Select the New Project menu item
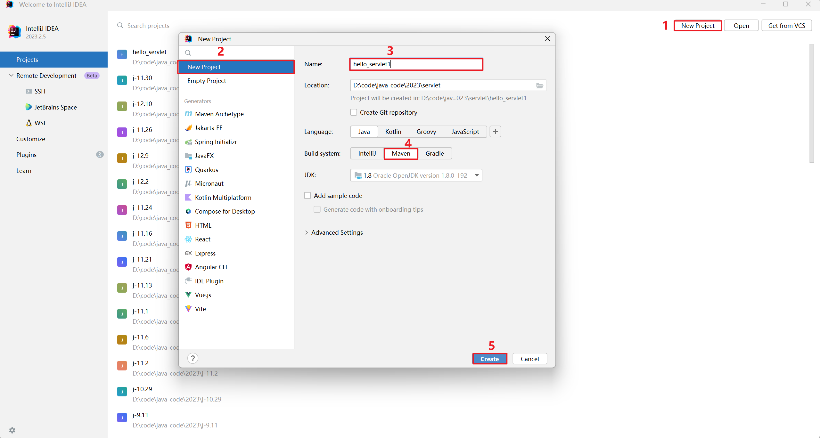Image resolution: width=820 pixels, height=438 pixels. pyautogui.click(x=236, y=67)
